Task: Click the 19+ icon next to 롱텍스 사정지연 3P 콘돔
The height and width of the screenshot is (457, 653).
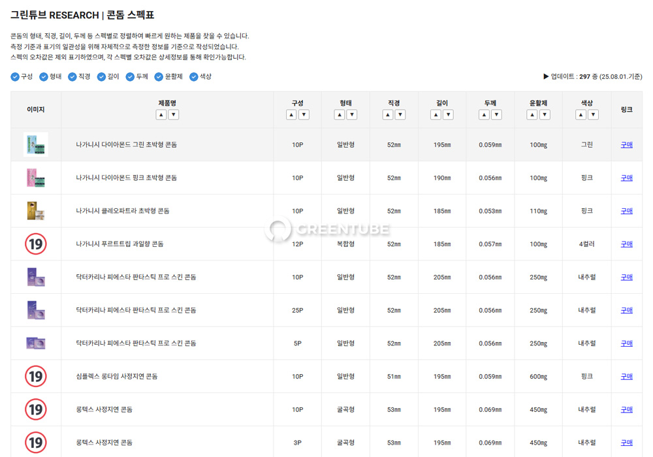Action: [x=36, y=442]
